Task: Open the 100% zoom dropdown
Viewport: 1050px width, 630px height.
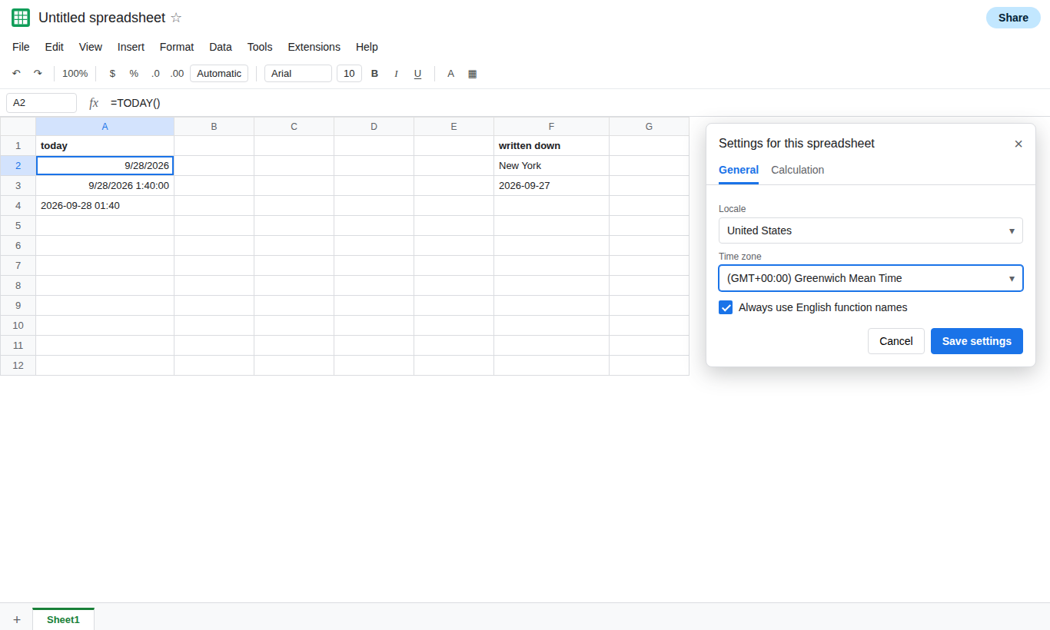Action: [75, 74]
